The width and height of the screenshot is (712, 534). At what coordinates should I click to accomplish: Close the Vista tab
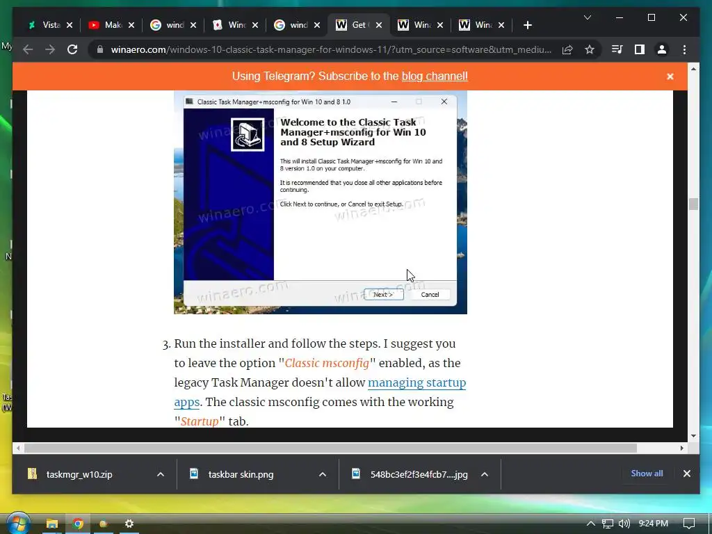tap(70, 25)
